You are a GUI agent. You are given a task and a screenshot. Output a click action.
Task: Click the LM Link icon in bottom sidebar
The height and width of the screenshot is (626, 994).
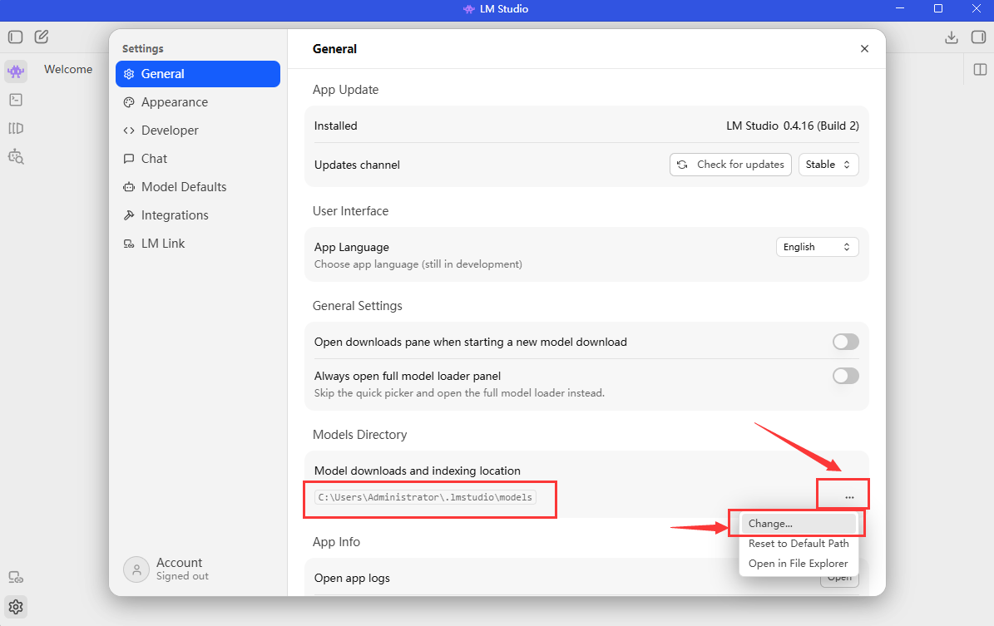click(x=16, y=577)
